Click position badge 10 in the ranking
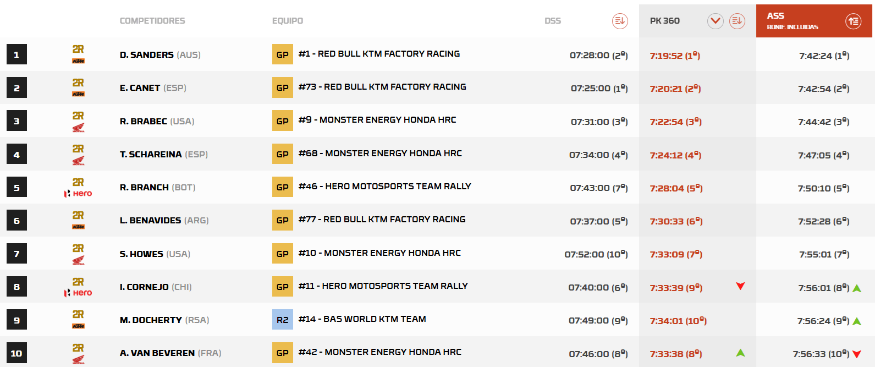The width and height of the screenshot is (875, 367). 16,353
